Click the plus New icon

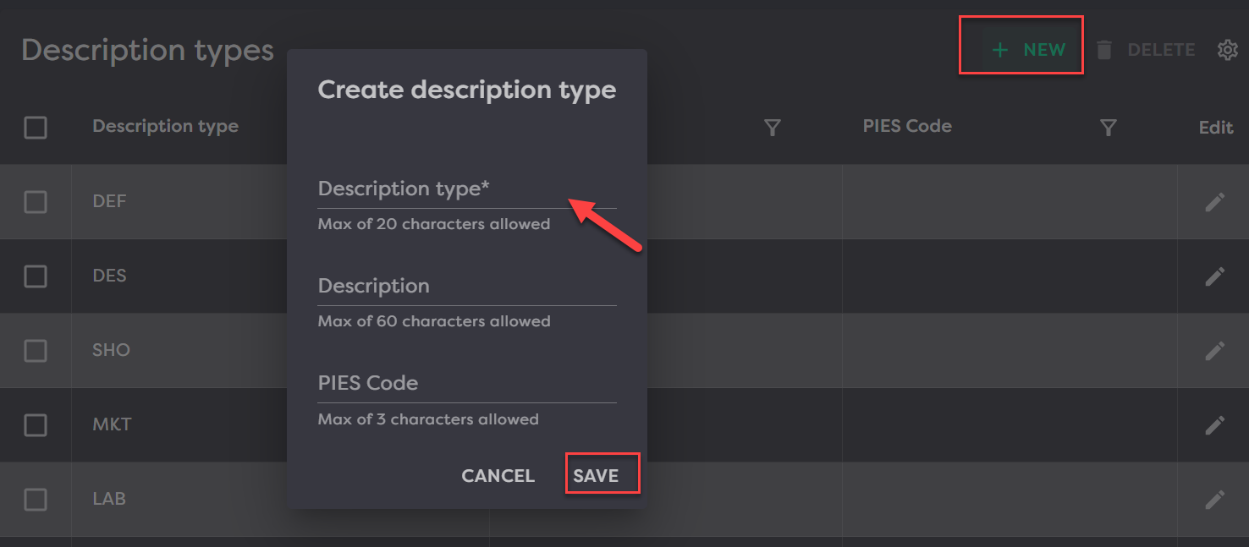1000,50
